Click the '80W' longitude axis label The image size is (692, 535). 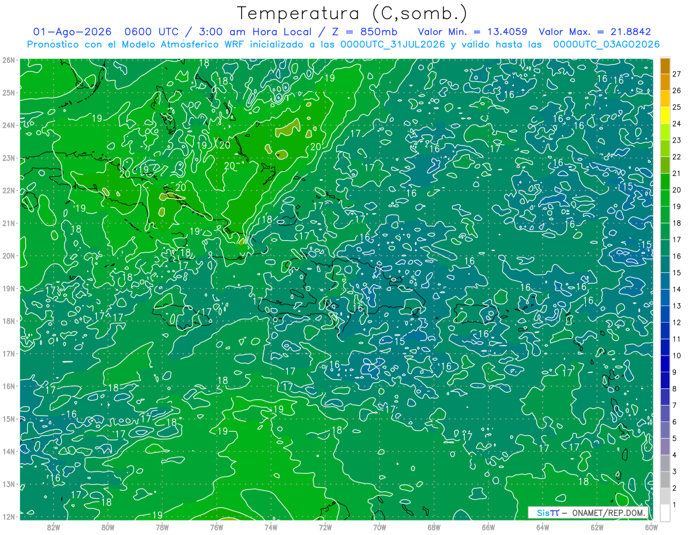click(108, 527)
